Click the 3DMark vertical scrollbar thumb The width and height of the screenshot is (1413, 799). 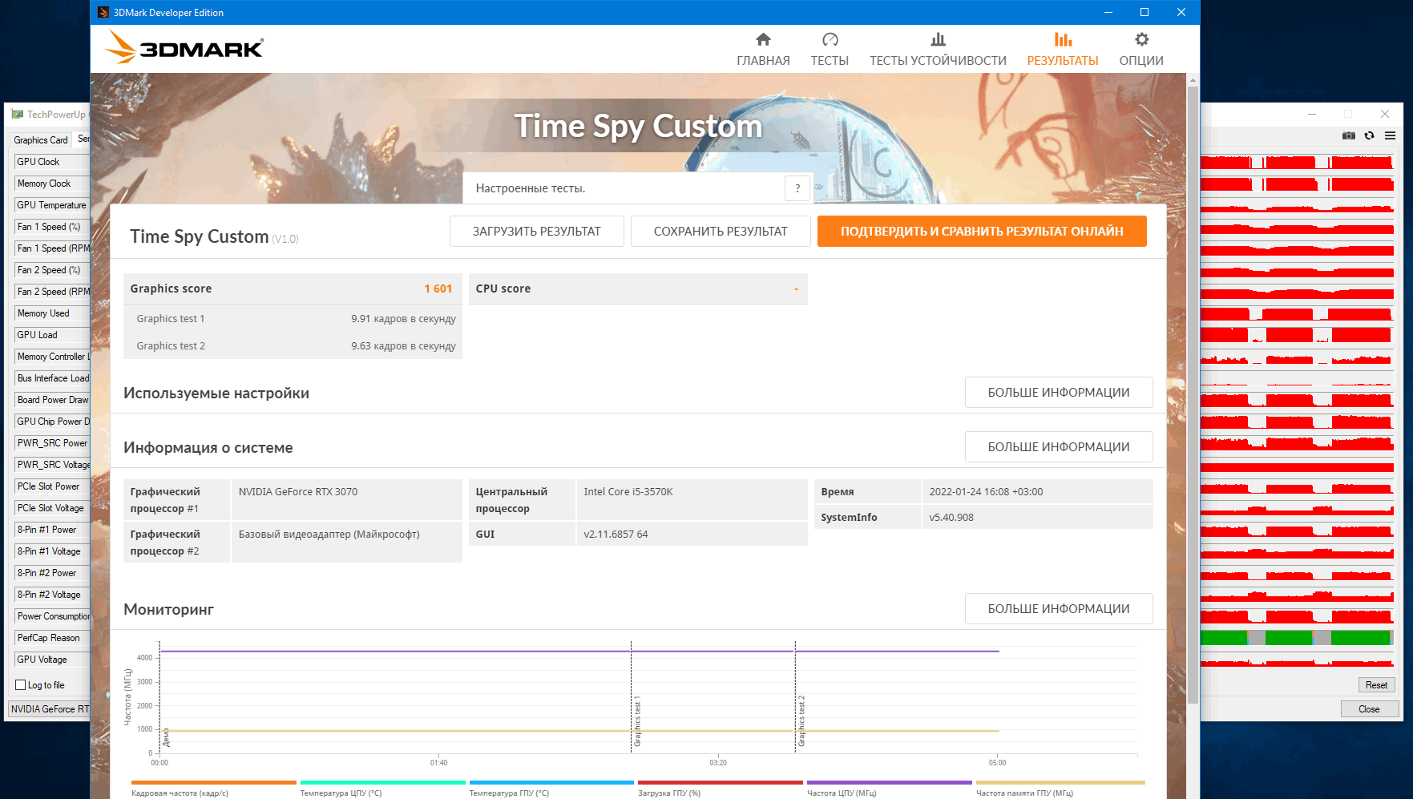click(1193, 394)
